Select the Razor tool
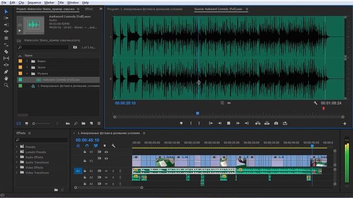 point(6,52)
